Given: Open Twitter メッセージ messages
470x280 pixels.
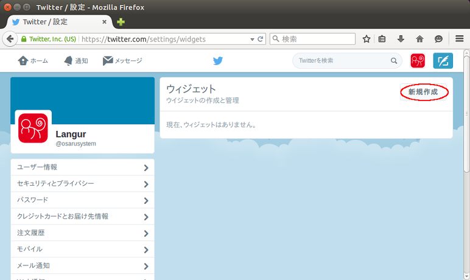Looking at the screenshot, I should coord(122,61).
